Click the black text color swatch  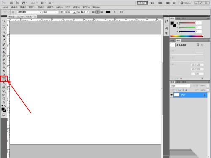pos(108,12)
